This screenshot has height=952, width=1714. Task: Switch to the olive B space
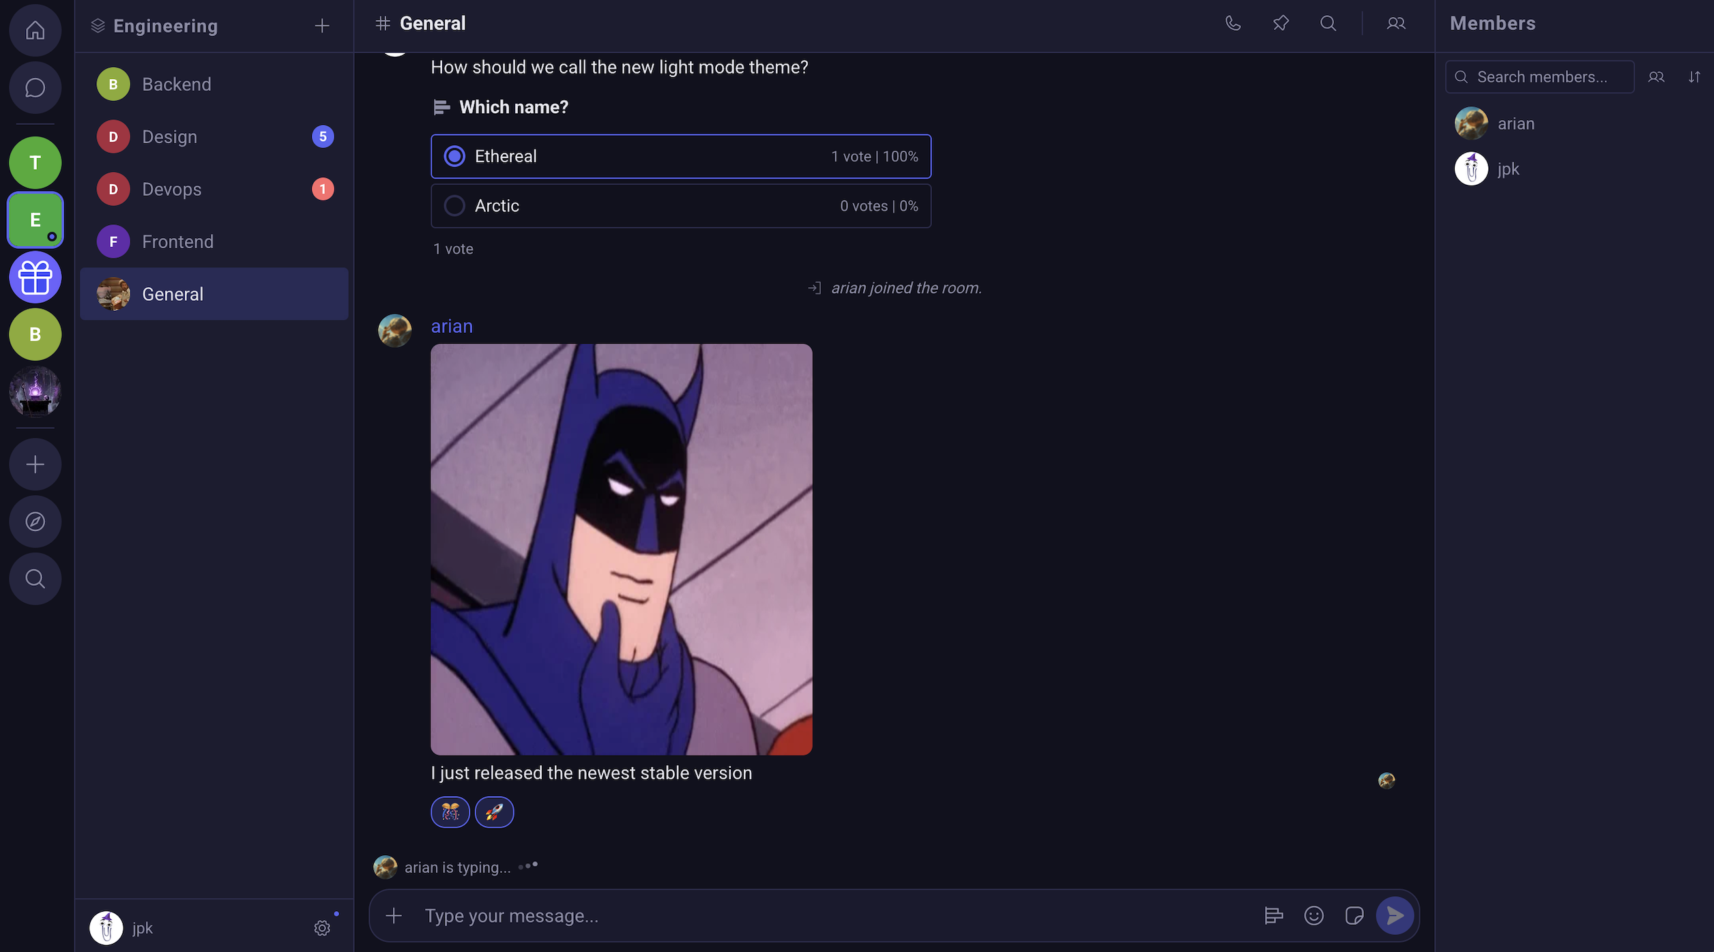click(35, 334)
